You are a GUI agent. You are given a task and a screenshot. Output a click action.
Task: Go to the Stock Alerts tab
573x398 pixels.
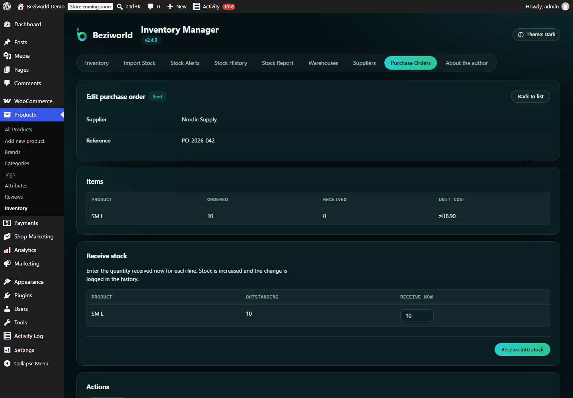pyautogui.click(x=185, y=63)
